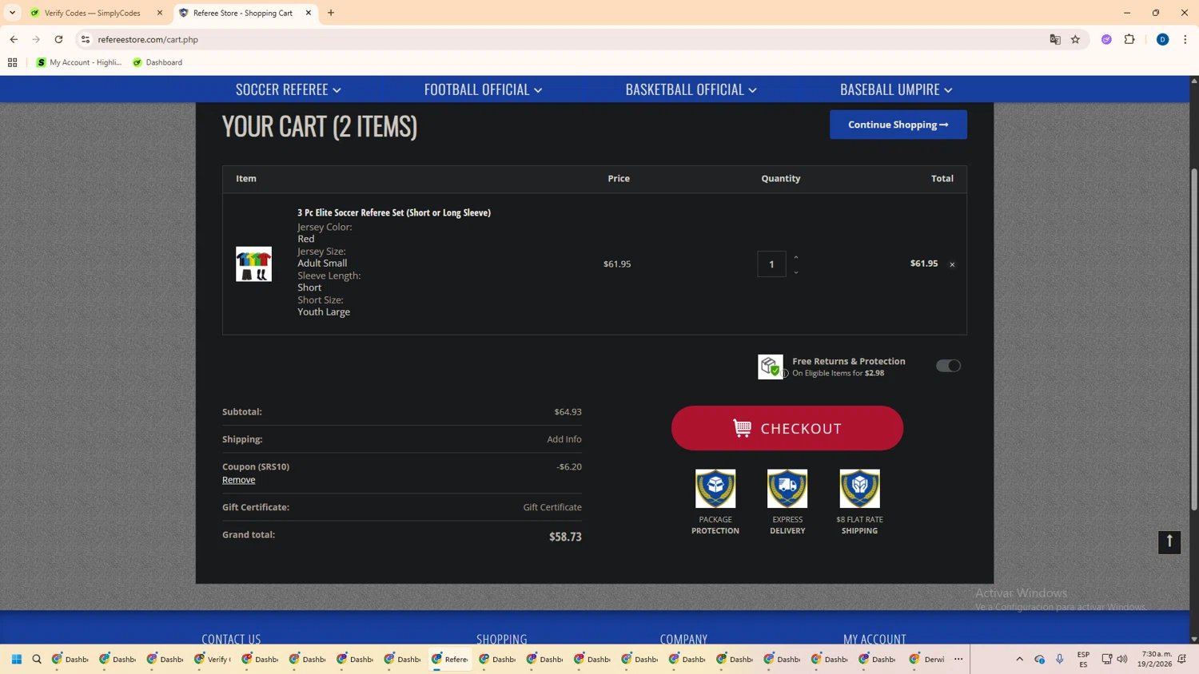The width and height of the screenshot is (1199, 674).
Task: Click the Express Delivery badge icon
Action: pyautogui.click(x=787, y=489)
